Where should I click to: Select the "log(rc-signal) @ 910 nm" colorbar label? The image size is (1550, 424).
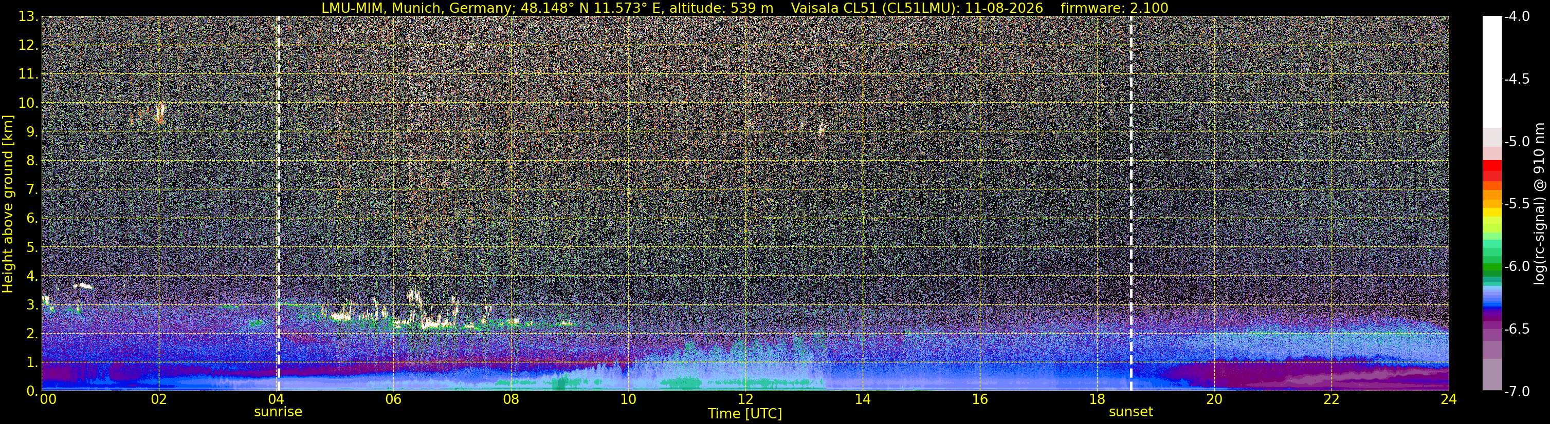coord(1540,204)
